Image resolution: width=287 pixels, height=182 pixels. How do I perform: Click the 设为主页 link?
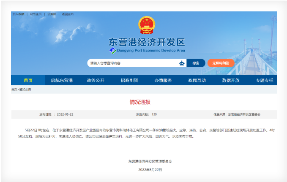coord(36,14)
